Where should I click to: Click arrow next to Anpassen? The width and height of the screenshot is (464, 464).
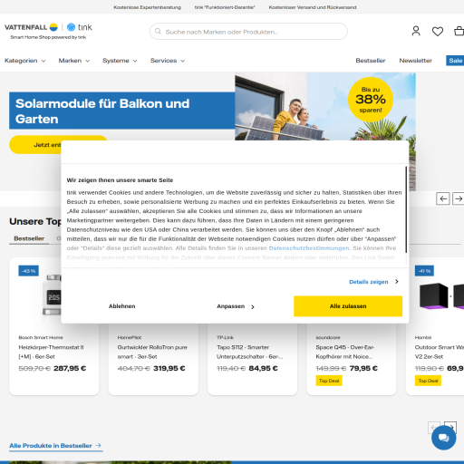[253, 306]
